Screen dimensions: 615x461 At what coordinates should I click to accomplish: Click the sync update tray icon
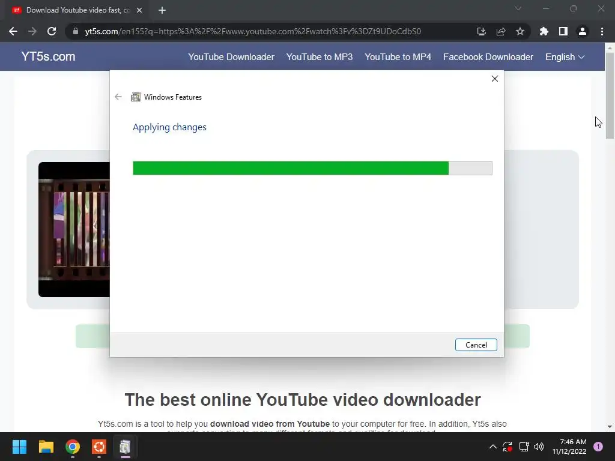tap(507, 447)
